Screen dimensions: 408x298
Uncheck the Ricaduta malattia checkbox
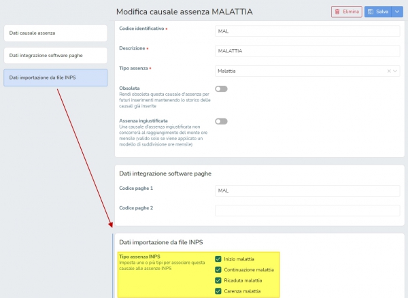[x=218, y=280]
